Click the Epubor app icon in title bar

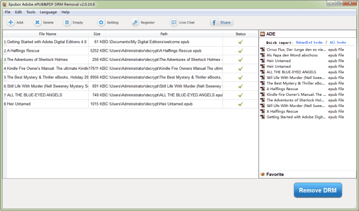coord(4,4)
